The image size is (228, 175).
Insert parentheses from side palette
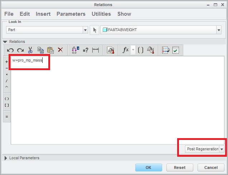[7, 99]
